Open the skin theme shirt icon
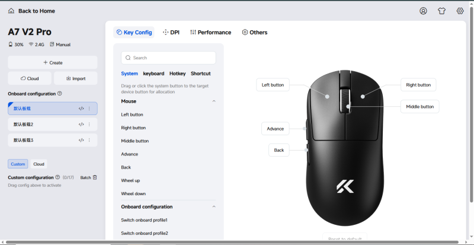 441,11
